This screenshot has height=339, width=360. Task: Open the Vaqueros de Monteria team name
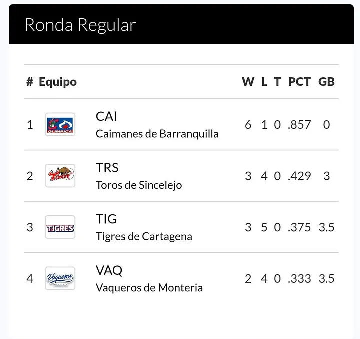pyautogui.click(x=149, y=288)
